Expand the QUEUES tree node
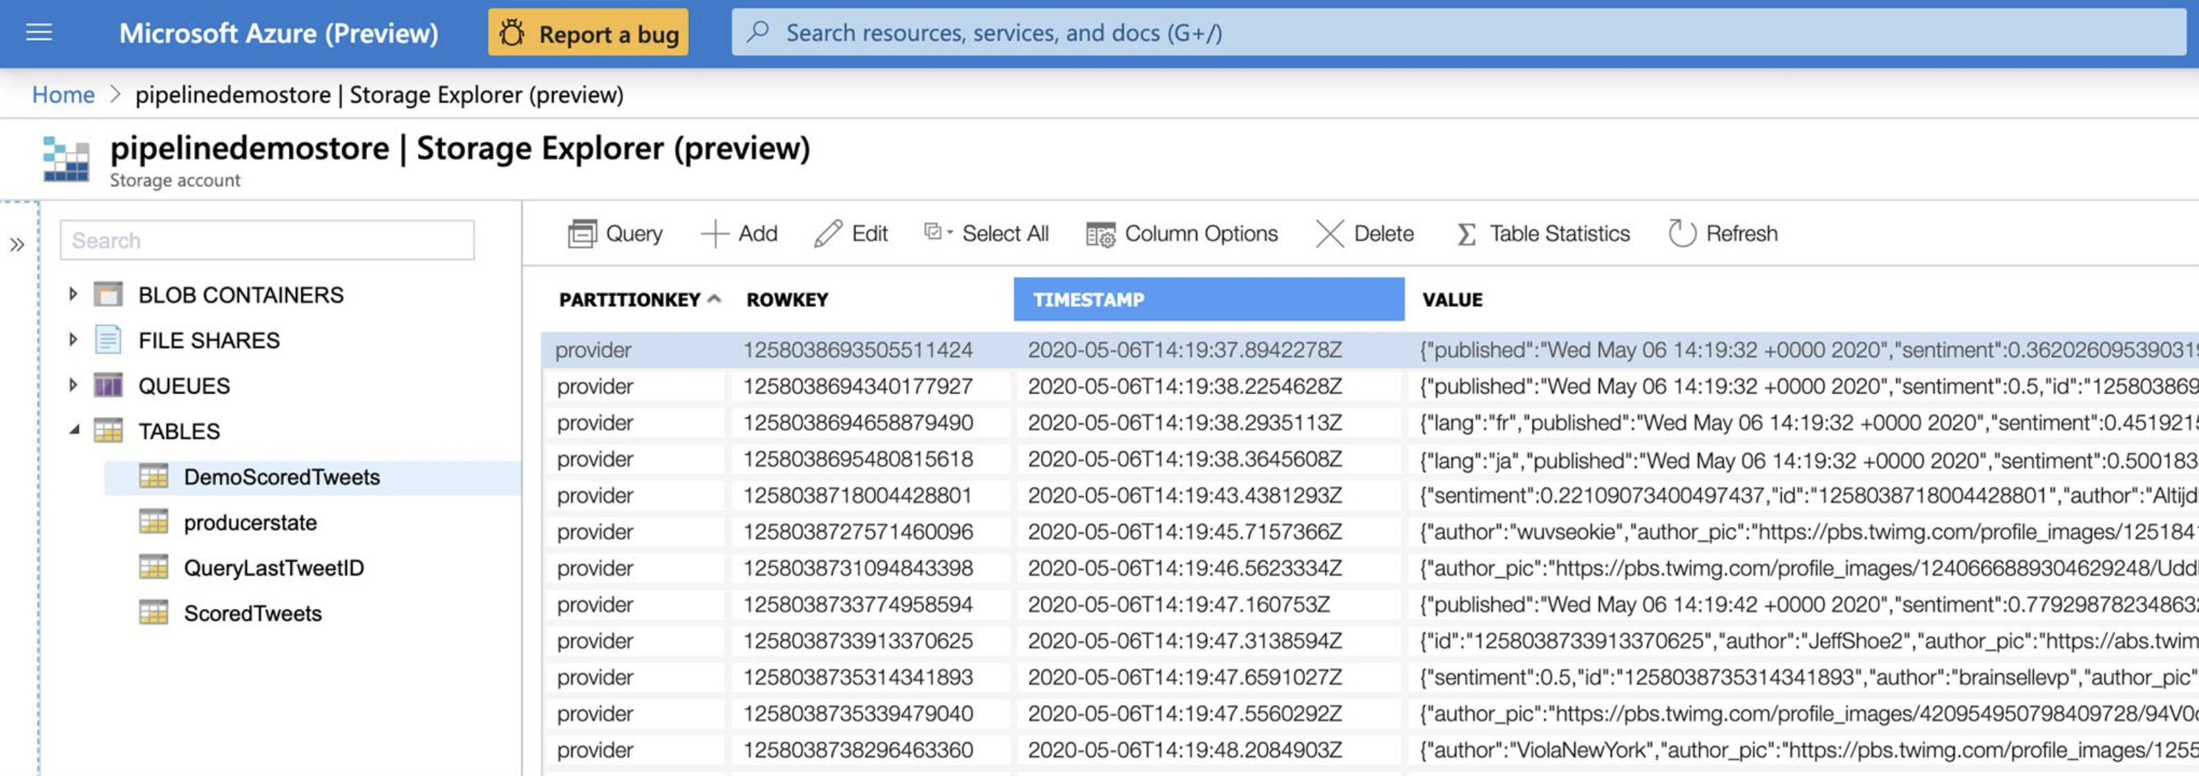The width and height of the screenshot is (2199, 776). (73, 385)
